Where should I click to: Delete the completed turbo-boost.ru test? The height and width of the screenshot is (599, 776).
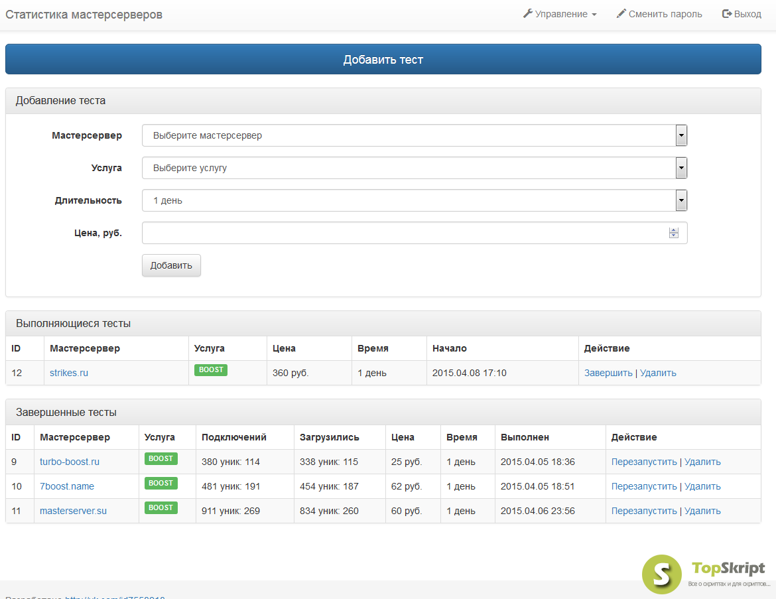click(702, 462)
